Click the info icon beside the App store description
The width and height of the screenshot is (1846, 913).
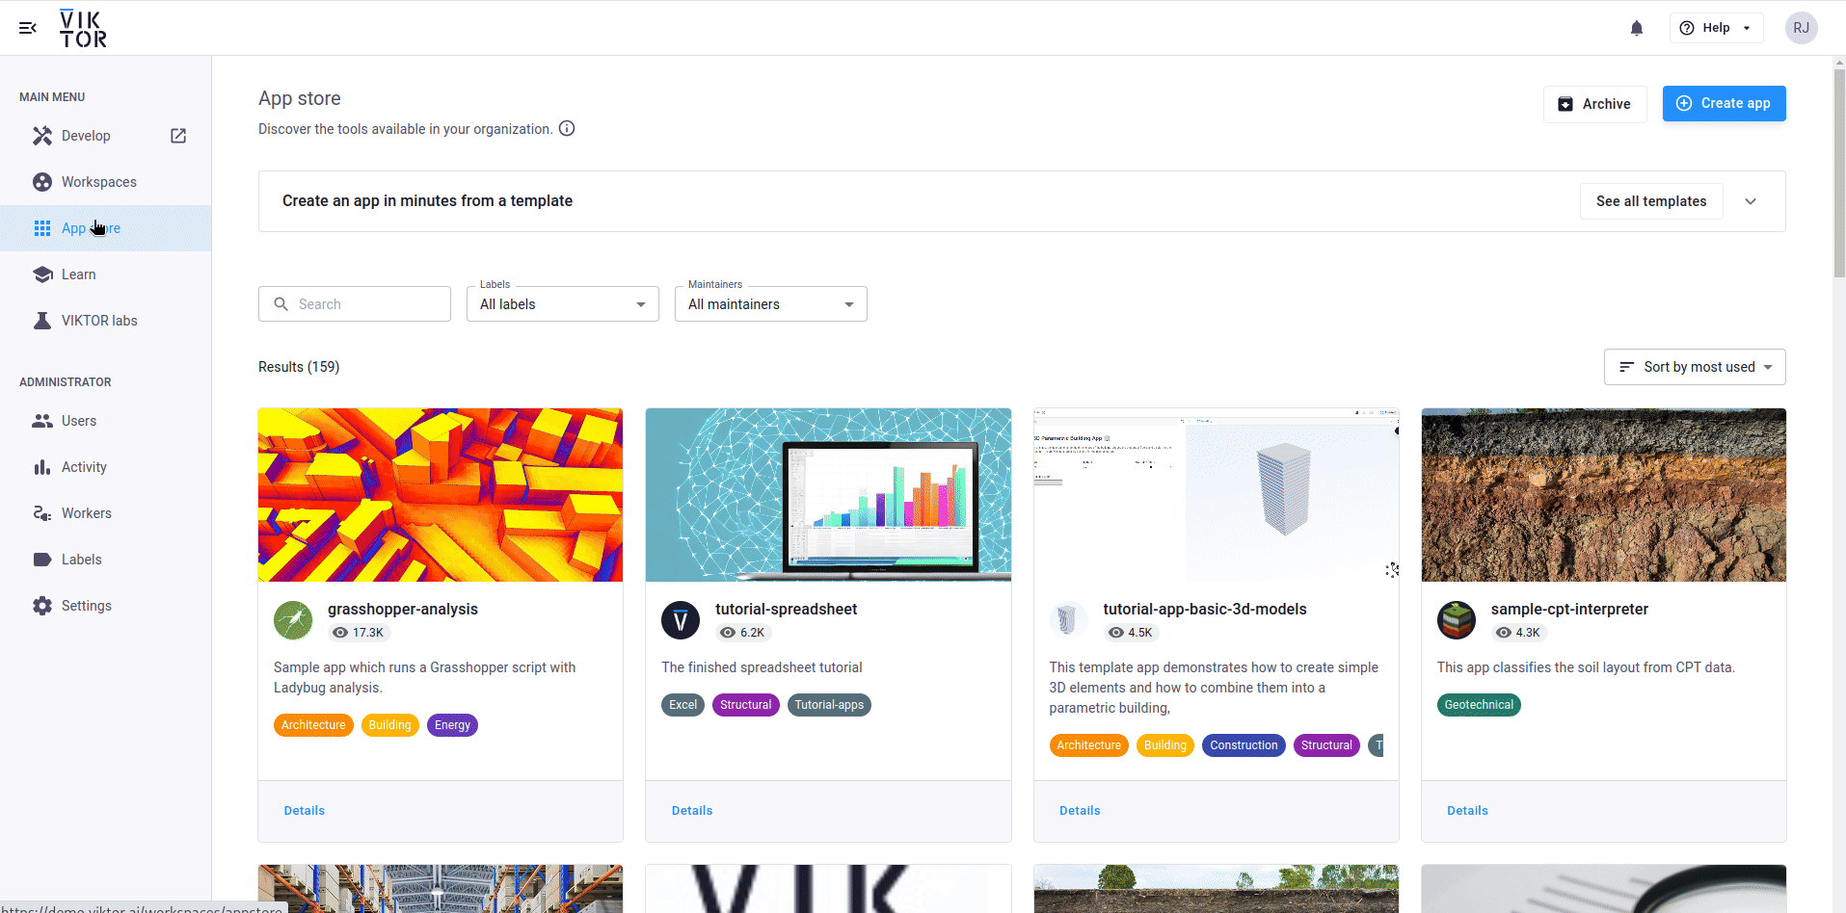(567, 128)
